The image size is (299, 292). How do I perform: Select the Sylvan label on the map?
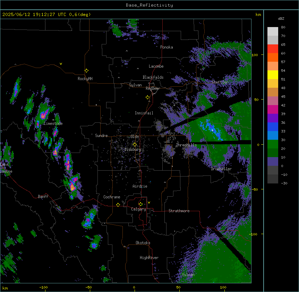pos(135,85)
